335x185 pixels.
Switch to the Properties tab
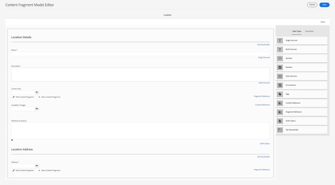(x=310, y=31)
